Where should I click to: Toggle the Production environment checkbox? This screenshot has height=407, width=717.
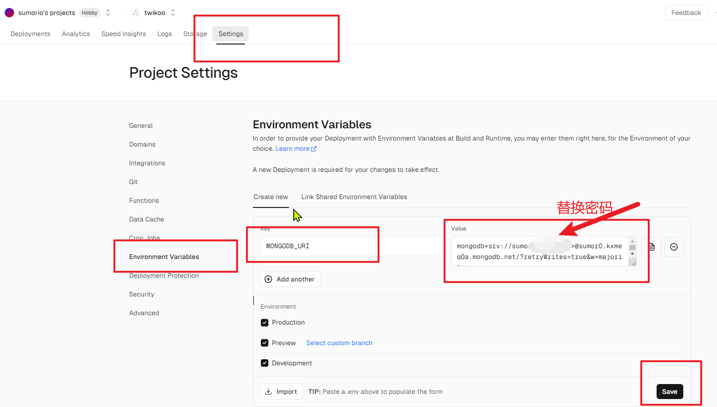point(265,323)
